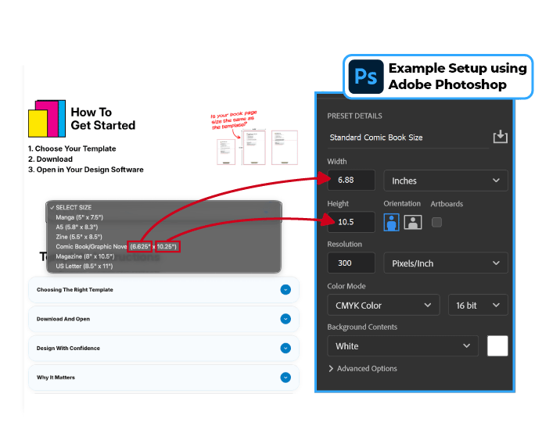The width and height of the screenshot is (542, 440).
Task: Open the Inches unit dropdown
Action: (445, 181)
